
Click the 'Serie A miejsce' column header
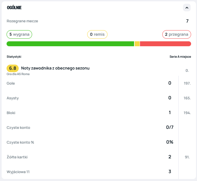pos(180,57)
